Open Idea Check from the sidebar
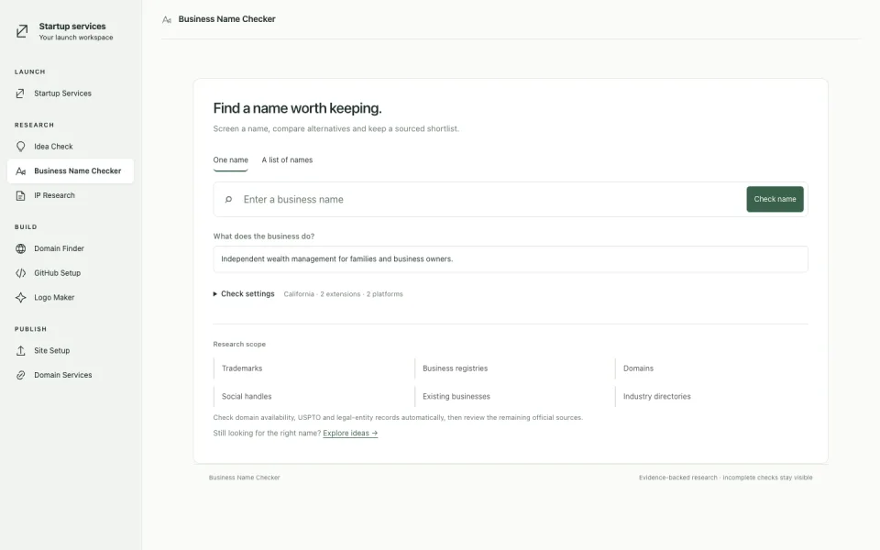The width and height of the screenshot is (880, 550). pos(71,147)
